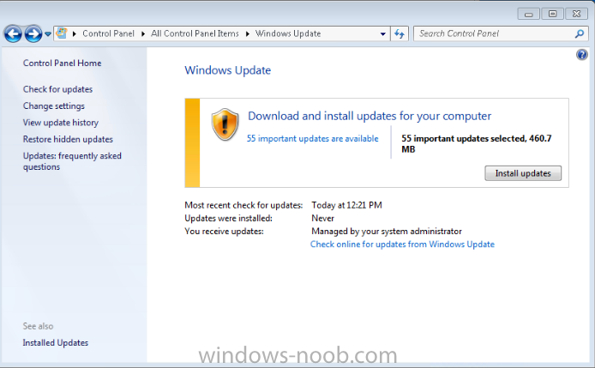Minimize the Windows Update window

(529, 14)
